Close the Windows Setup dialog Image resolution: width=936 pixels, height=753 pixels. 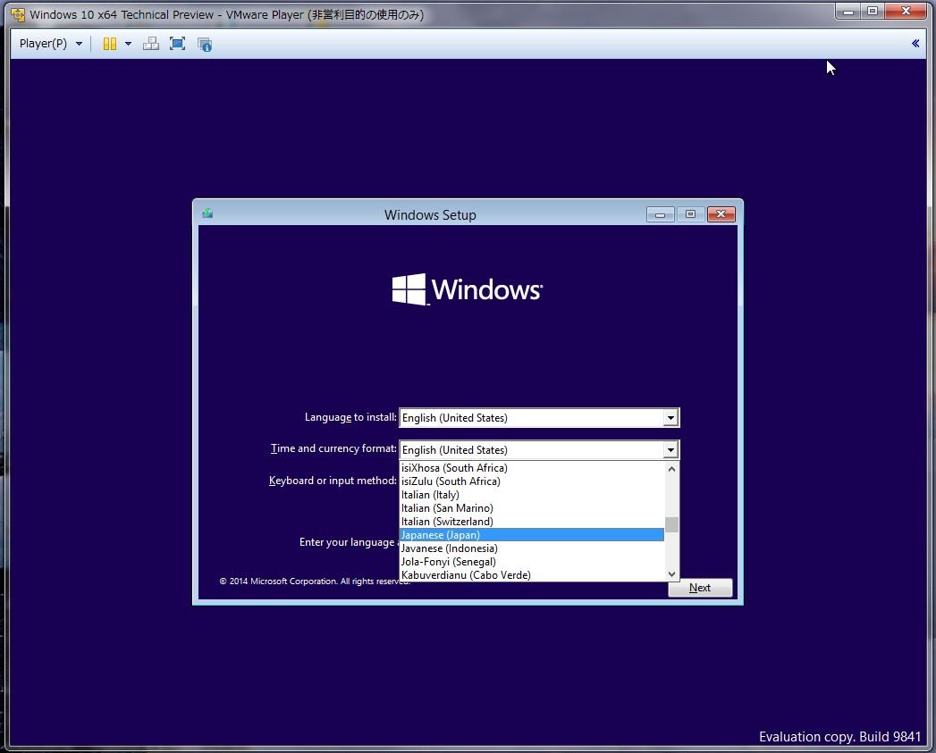[721, 214]
